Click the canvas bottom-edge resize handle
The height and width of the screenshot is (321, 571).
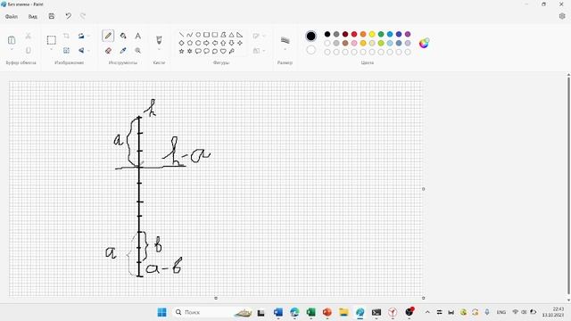tap(216, 298)
